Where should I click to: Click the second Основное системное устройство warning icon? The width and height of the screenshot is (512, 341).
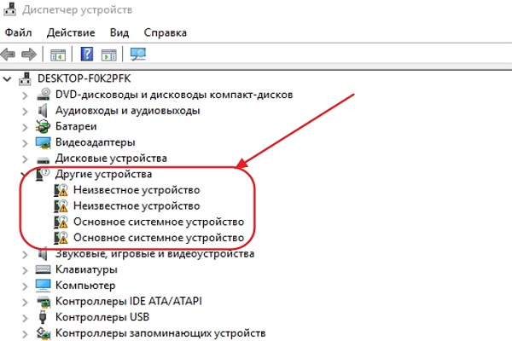pyautogui.click(x=61, y=238)
